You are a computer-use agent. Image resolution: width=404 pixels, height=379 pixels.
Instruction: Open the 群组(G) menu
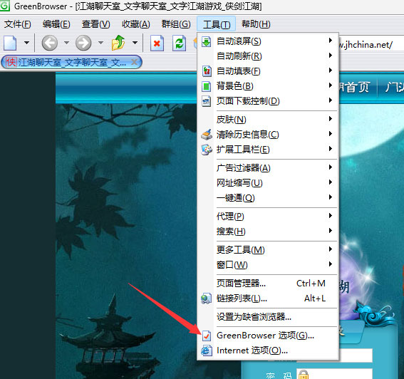coord(176,24)
